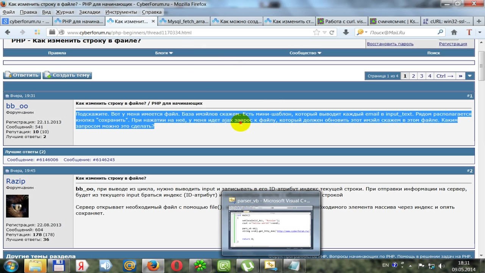
Task: Click the red T toolbar icon
Action: coord(469,33)
